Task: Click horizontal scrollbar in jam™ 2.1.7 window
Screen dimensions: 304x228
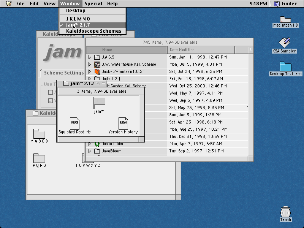Action: pyautogui.click(x=98, y=139)
